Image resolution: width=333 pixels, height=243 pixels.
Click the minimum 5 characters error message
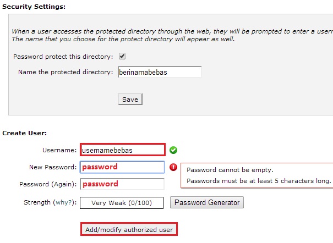pyautogui.click(x=259, y=181)
